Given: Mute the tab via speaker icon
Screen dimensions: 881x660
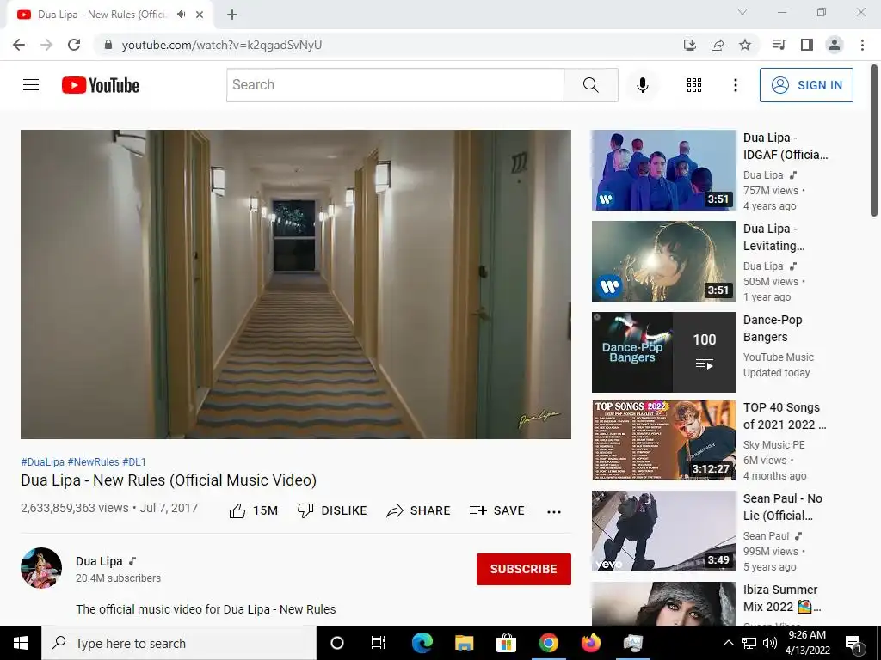Looking at the screenshot, I should coord(181,15).
